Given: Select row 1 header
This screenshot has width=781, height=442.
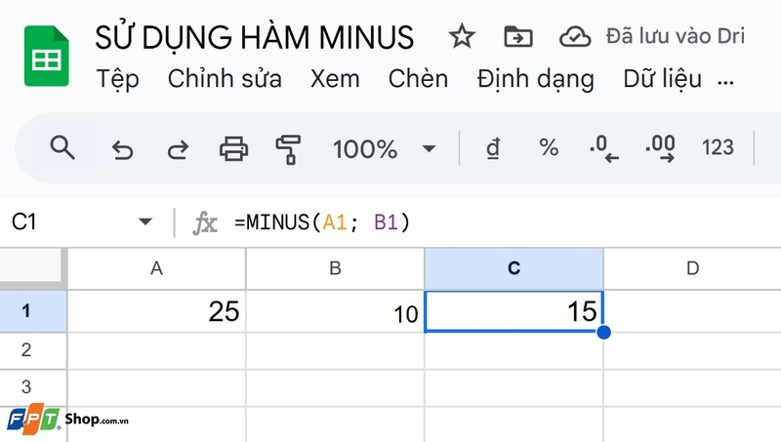Looking at the screenshot, I should click(x=33, y=311).
